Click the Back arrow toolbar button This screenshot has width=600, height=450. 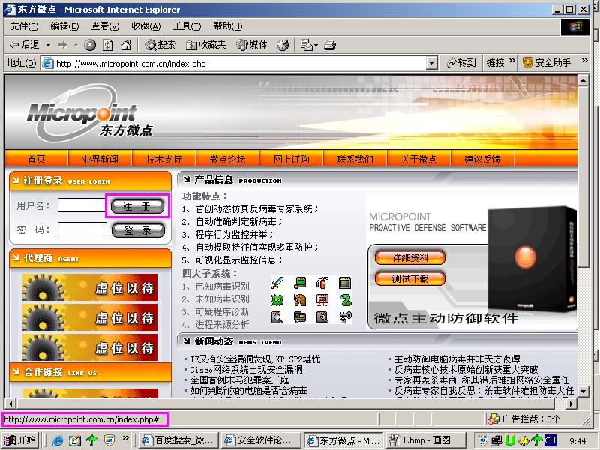coord(24,45)
